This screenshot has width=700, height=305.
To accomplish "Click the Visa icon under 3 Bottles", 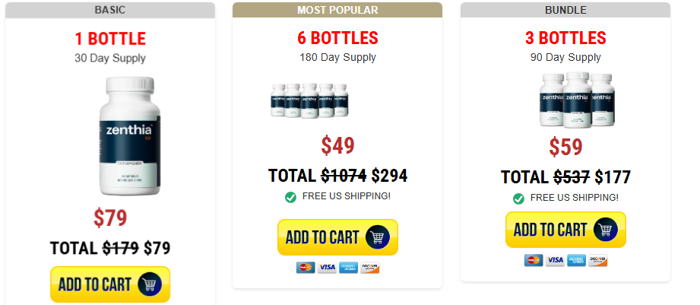I will tap(555, 261).
